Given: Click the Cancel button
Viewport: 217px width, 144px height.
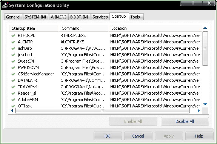Looking at the screenshot, I should [x=138, y=136].
